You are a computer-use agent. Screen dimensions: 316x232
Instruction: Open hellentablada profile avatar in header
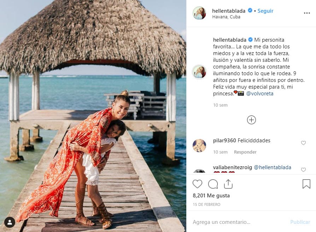click(x=199, y=13)
